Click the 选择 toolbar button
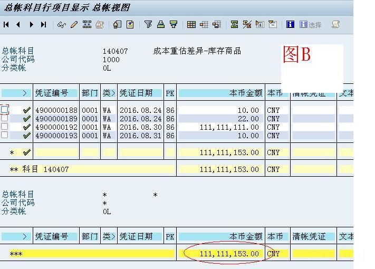The width and height of the screenshot is (375, 269). point(311,25)
